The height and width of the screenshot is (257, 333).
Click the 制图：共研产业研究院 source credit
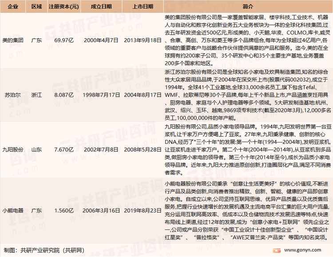pyautogui.click(x=44, y=250)
